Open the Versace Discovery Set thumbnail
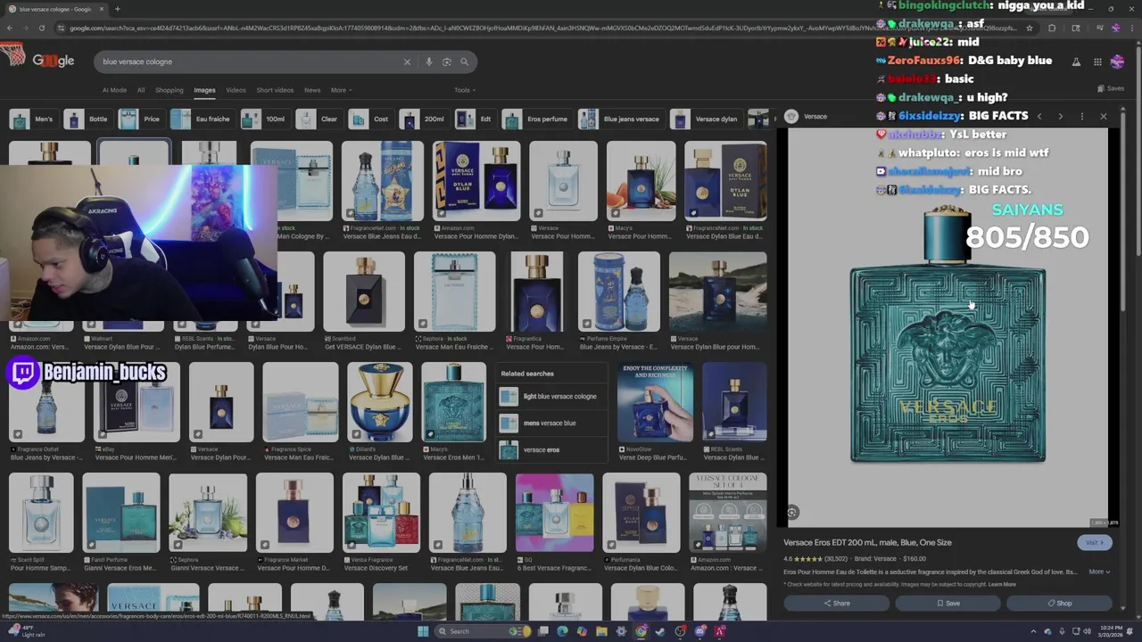The image size is (1142, 642). pos(381,513)
